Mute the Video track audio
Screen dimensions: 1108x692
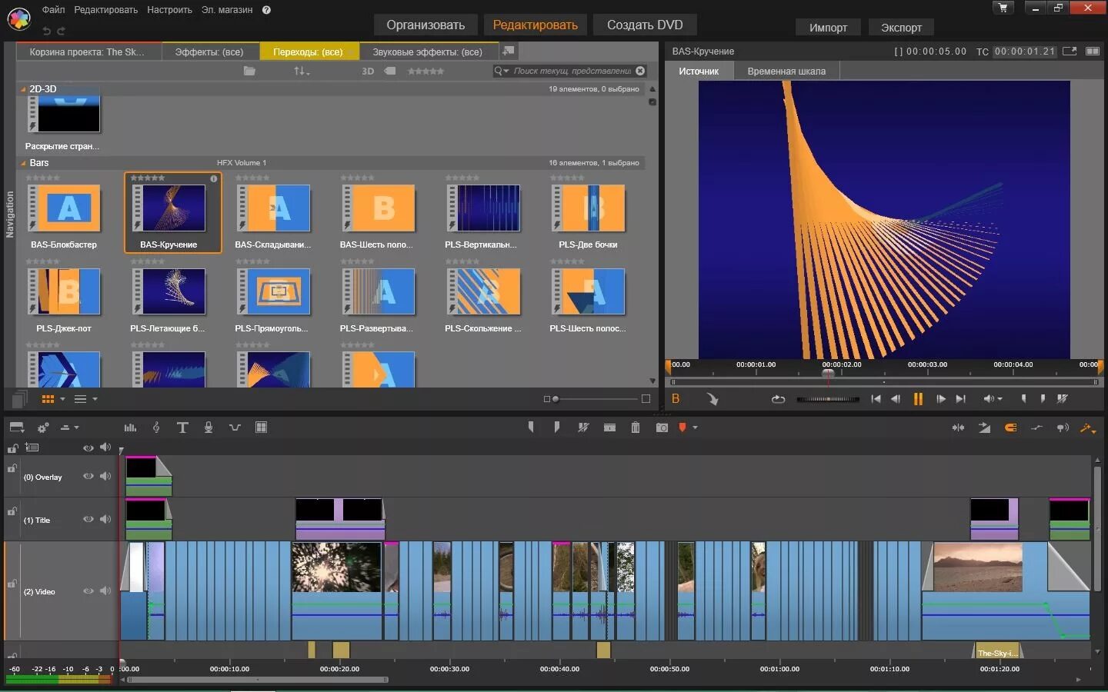pyautogui.click(x=105, y=591)
